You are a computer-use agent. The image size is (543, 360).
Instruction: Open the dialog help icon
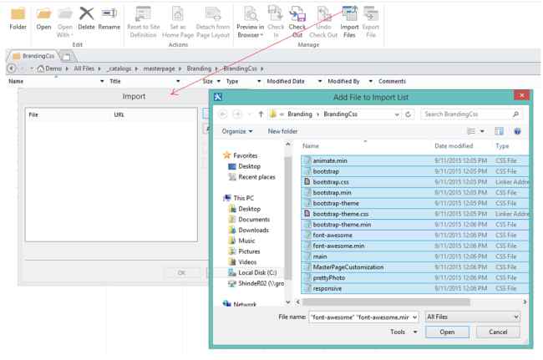[517, 131]
